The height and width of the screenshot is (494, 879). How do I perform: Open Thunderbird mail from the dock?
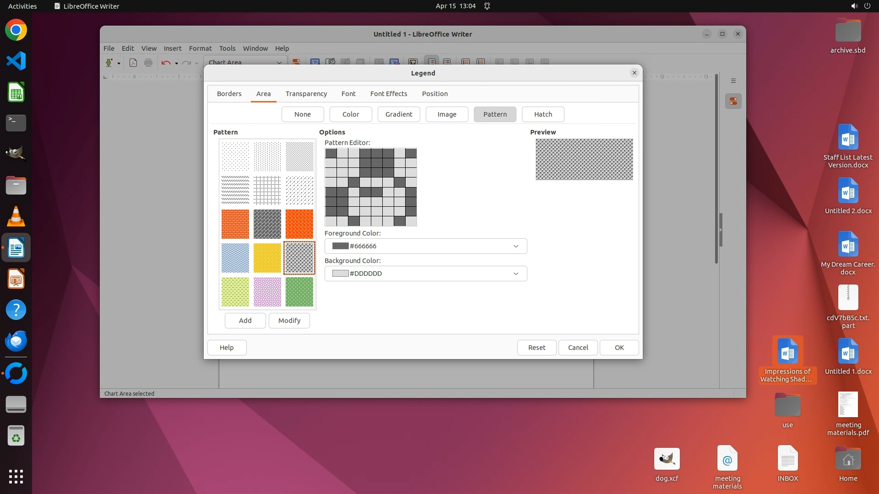tap(16, 341)
